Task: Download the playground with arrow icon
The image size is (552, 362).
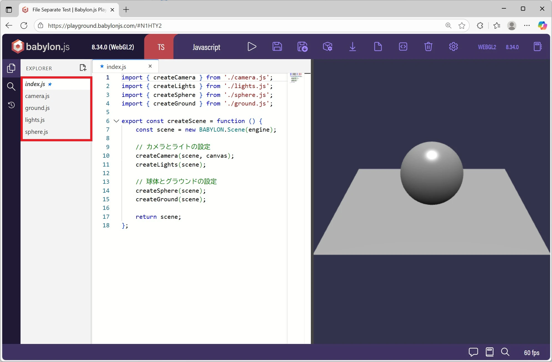Action: tap(352, 47)
